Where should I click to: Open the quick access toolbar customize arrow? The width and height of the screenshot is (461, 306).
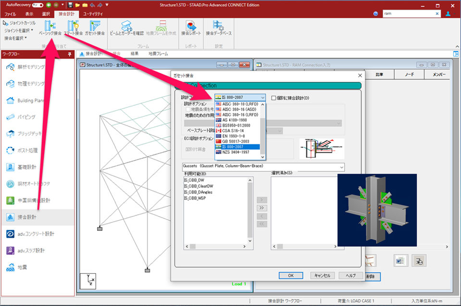107,5
